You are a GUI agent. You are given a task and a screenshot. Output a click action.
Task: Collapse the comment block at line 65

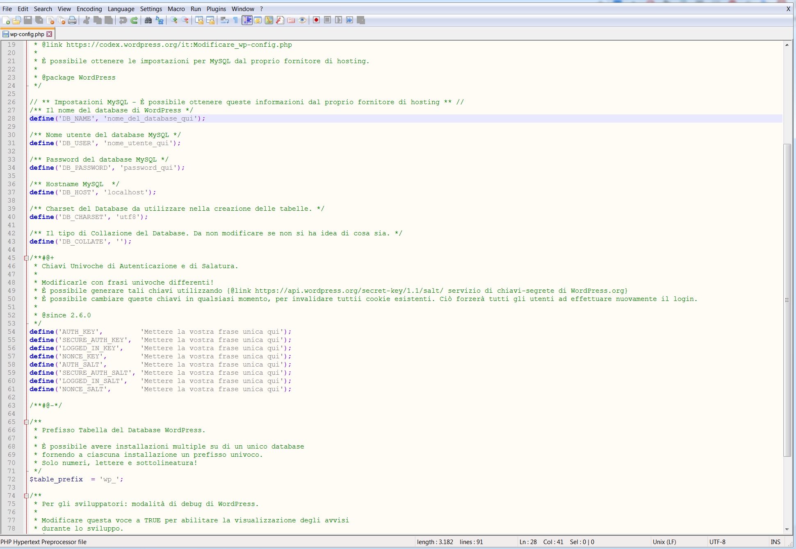click(x=26, y=422)
